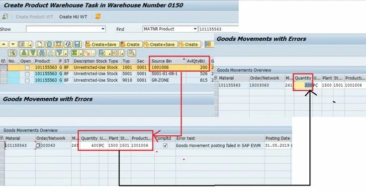This screenshot has height=191, width=366.
Task: Click the Subtotals icon next to Total
Action: click(88, 53)
